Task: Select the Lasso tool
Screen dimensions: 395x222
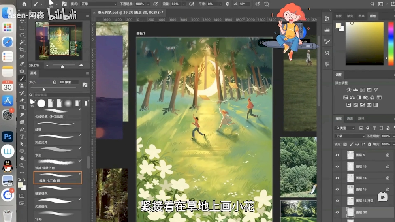Action: click(x=22, y=35)
